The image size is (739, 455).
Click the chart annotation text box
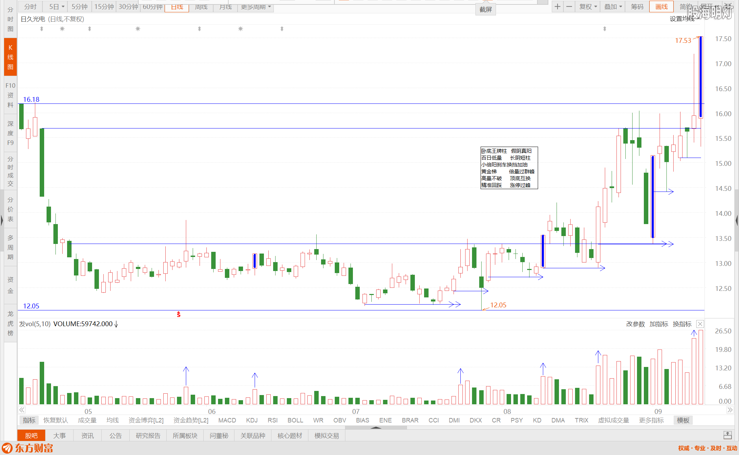click(509, 168)
